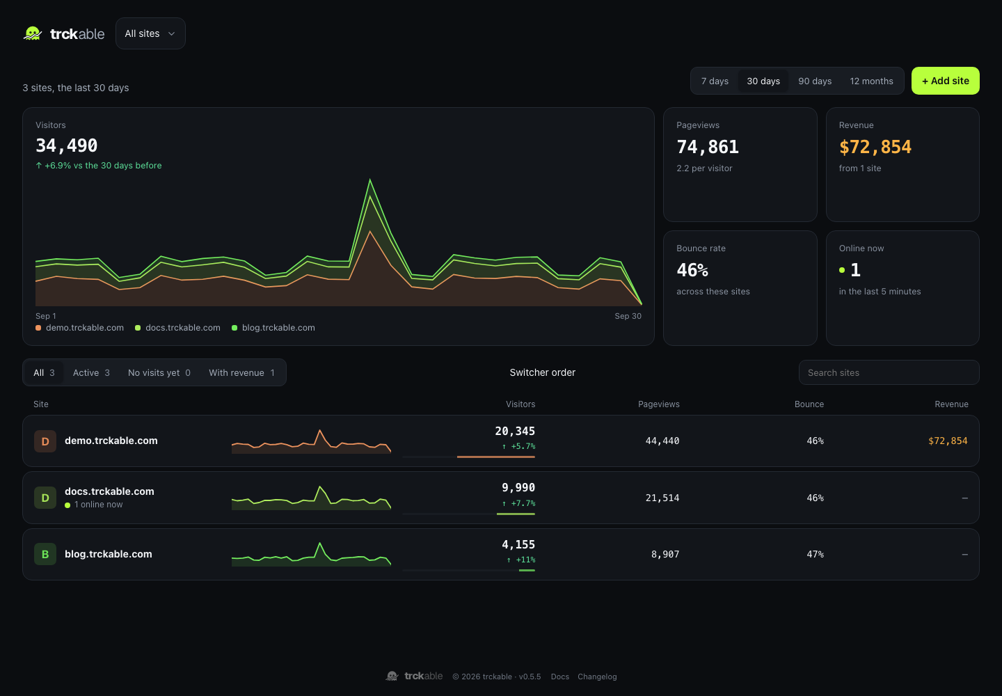Click the demo.trckable.com sparkline chart

[311, 441]
